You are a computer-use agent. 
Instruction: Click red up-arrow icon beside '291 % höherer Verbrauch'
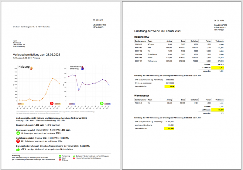[18, 141]
